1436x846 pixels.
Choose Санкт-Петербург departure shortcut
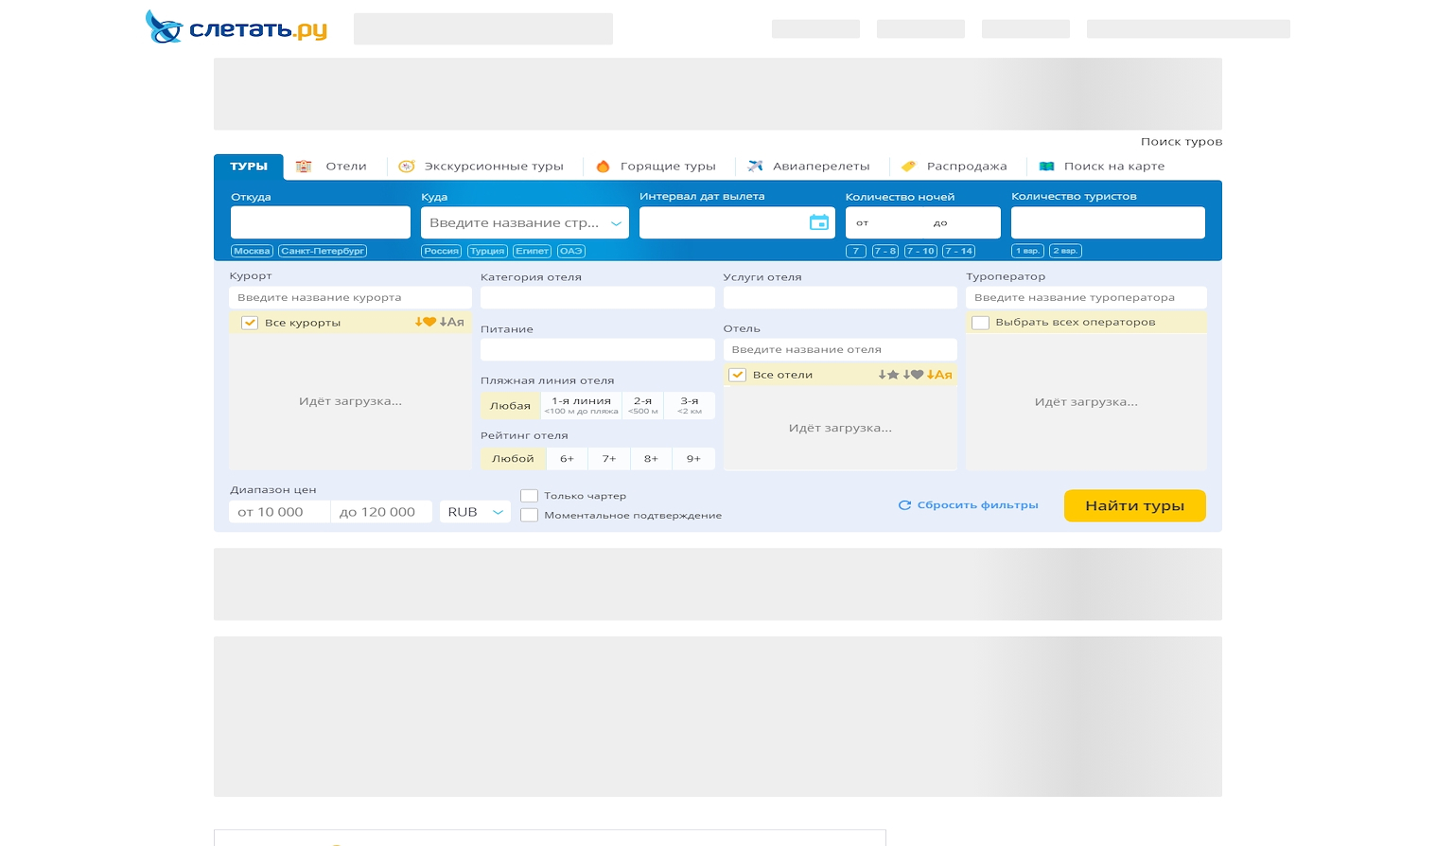tap(323, 251)
